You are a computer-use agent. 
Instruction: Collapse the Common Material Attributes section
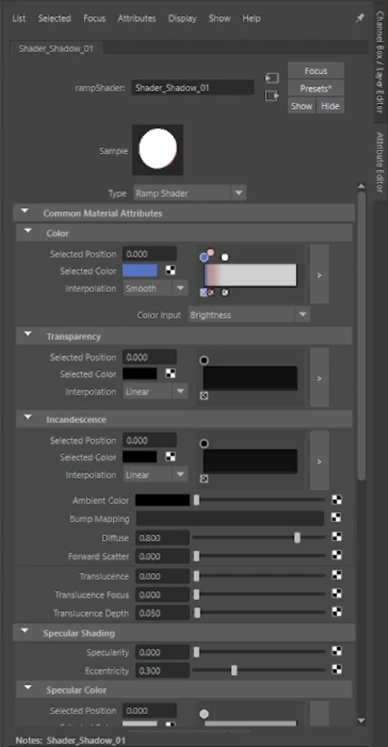(25, 213)
